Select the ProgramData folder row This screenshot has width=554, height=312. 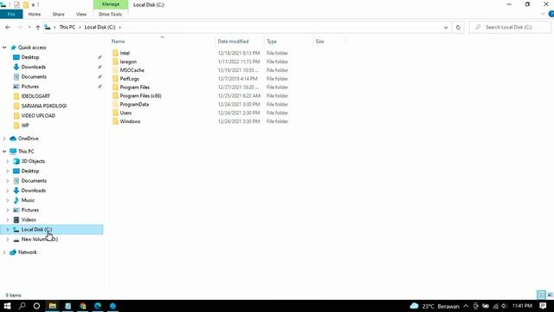200,104
